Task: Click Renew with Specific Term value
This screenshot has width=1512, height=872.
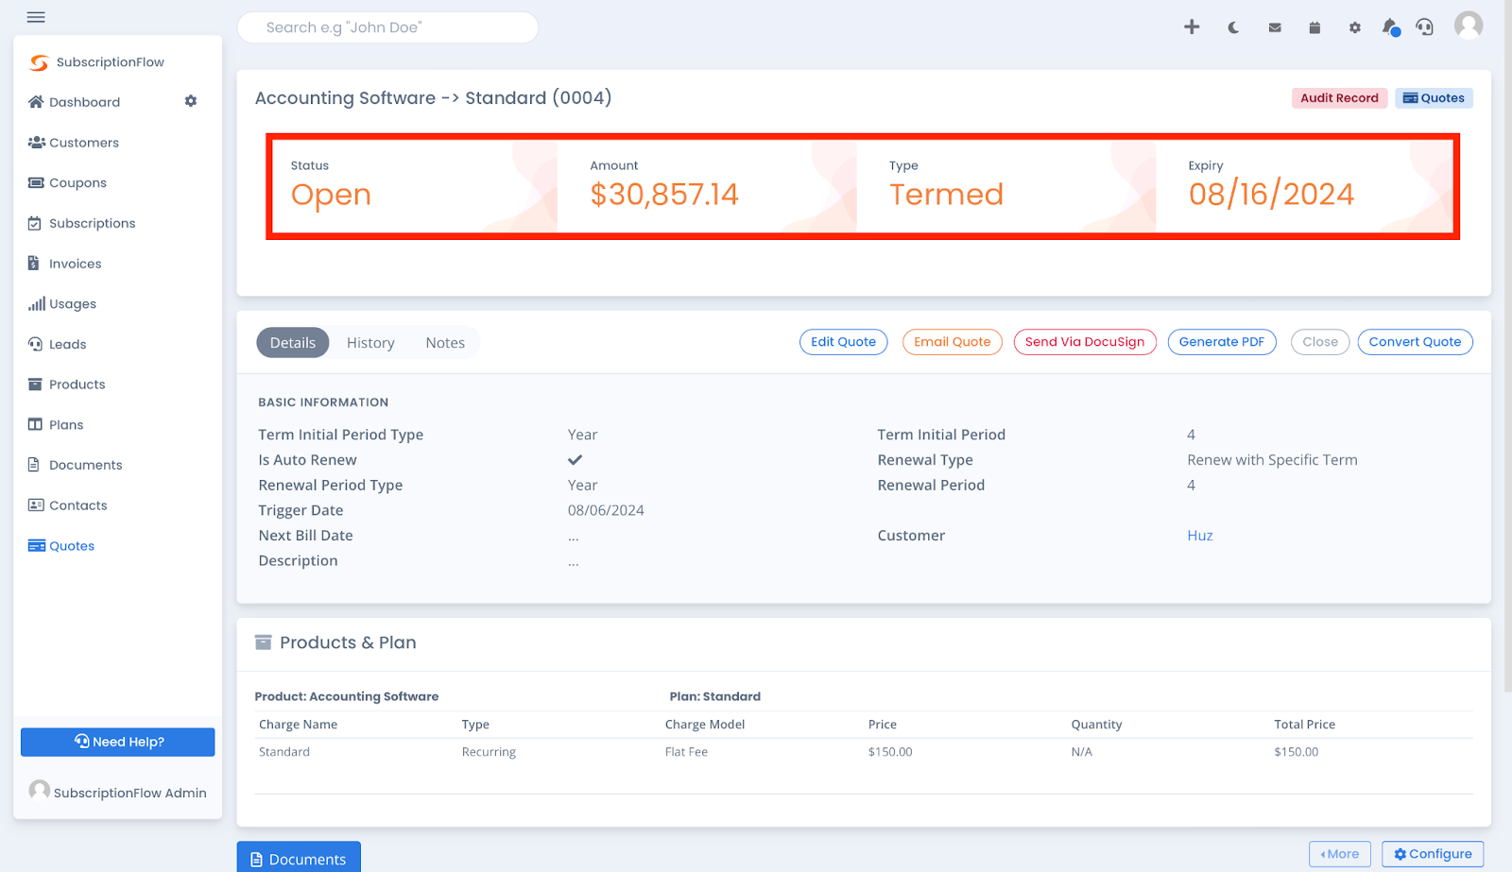Action: [x=1272, y=460]
